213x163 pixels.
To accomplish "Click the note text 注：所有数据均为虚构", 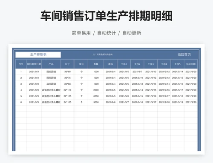I will (103, 54).
